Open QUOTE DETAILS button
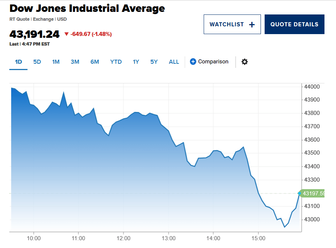The height and width of the screenshot is (248, 336). [294, 24]
